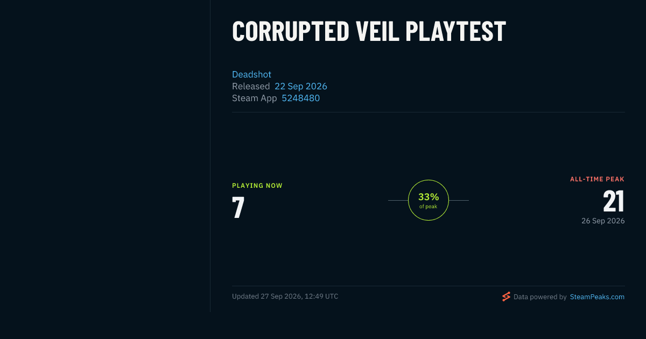
Task: Select the Playing Now label
Action: pyautogui.click(x=257, y=186)
